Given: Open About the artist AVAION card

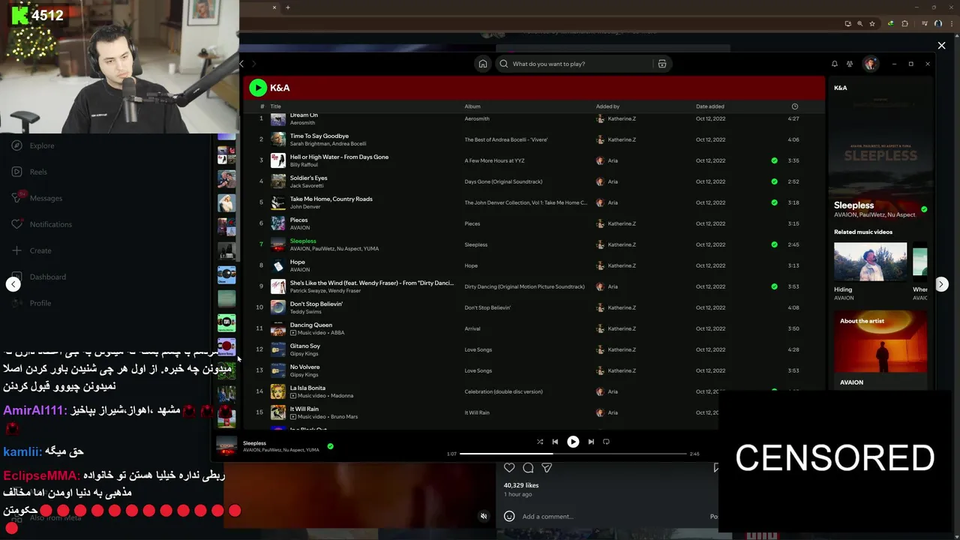Looking at the screenshot, I should pos(880,350).
